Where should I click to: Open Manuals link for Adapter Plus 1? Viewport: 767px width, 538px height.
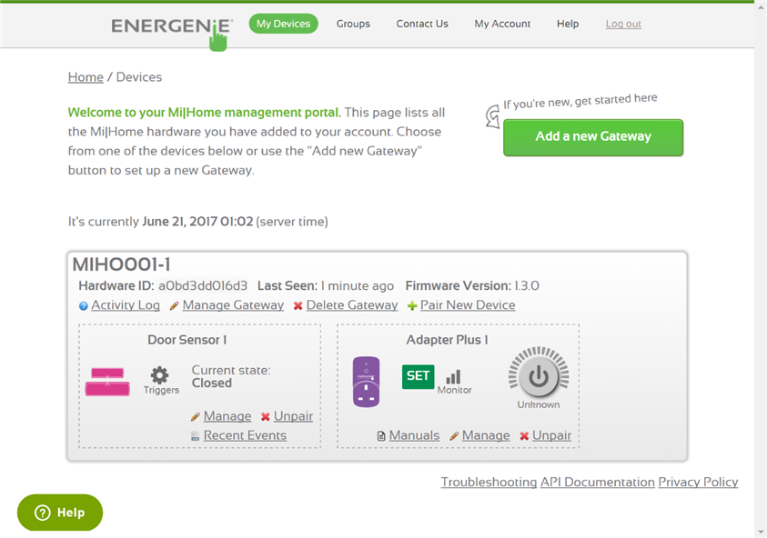[x=414, y=435]
